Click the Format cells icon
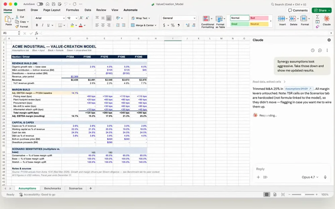The height and width of the screenshot is (209, 335). coord(304,19)
